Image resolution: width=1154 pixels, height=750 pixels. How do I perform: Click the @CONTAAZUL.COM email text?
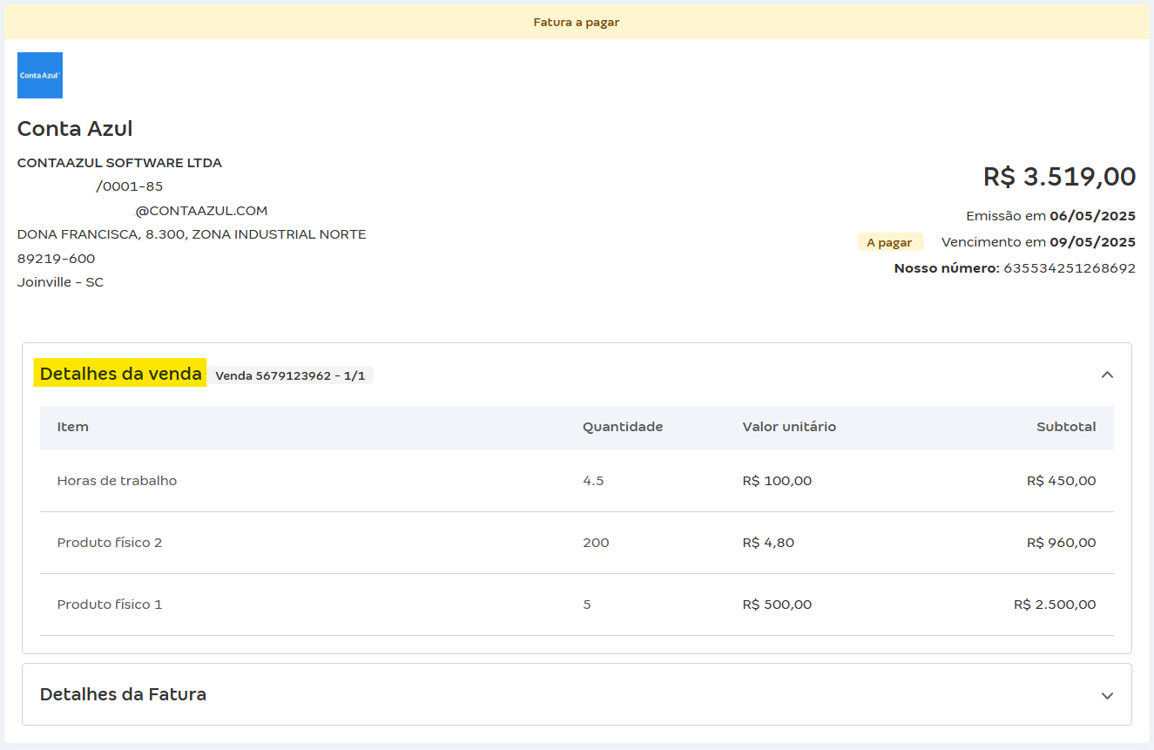coord(201,211)
